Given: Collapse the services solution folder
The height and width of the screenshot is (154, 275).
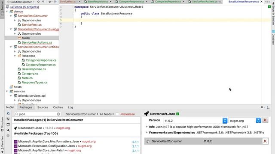Looking at the screenshot, I should point(7,91).
